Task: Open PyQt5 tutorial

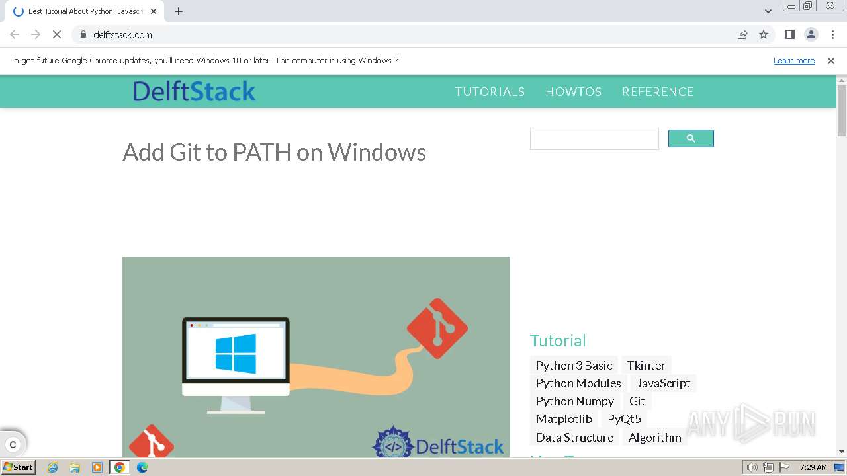Action: pyautogui.click(x=624, y=419)
